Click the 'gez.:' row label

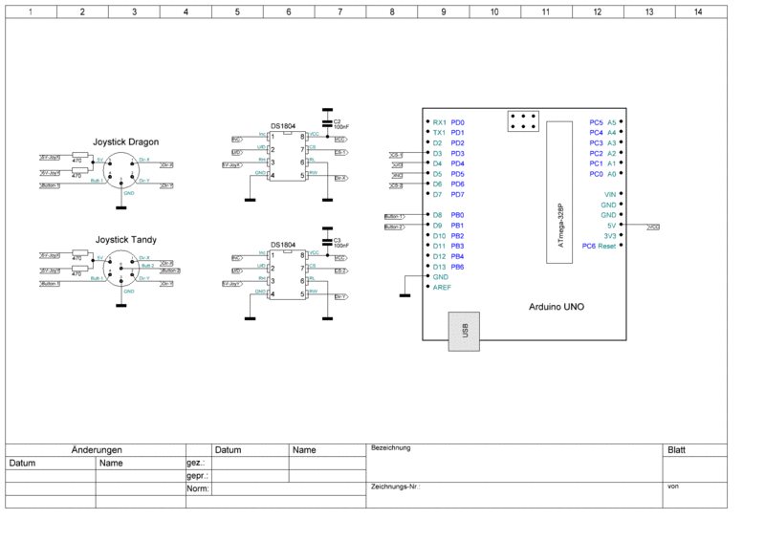(x=196, y=463)
